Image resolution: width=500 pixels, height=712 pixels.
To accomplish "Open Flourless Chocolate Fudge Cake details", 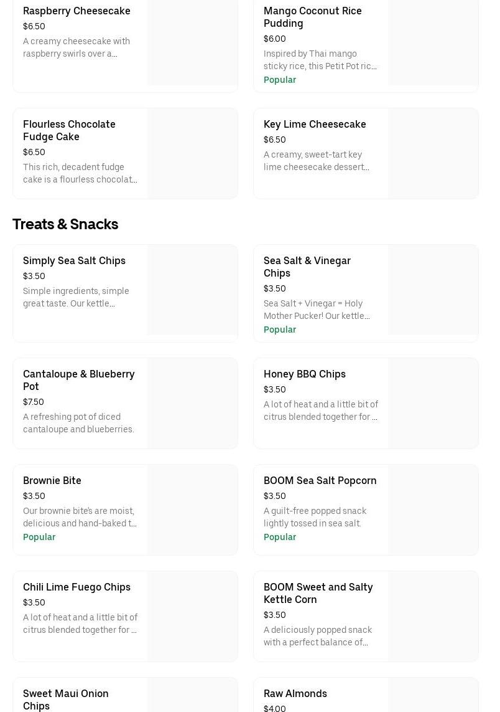I will click(x=69, y=130).
